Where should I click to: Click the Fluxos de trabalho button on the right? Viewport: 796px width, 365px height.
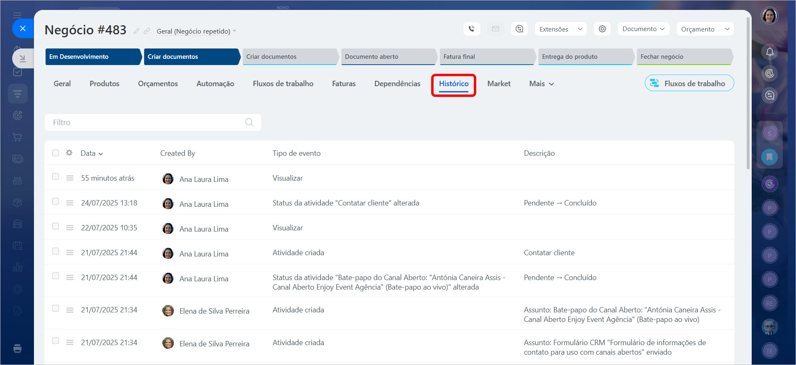690,83
